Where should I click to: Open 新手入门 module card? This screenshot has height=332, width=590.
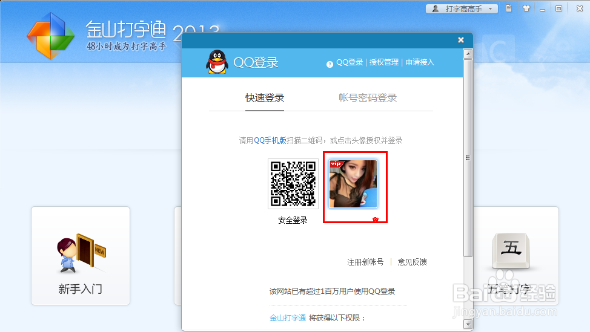[81, 256]
